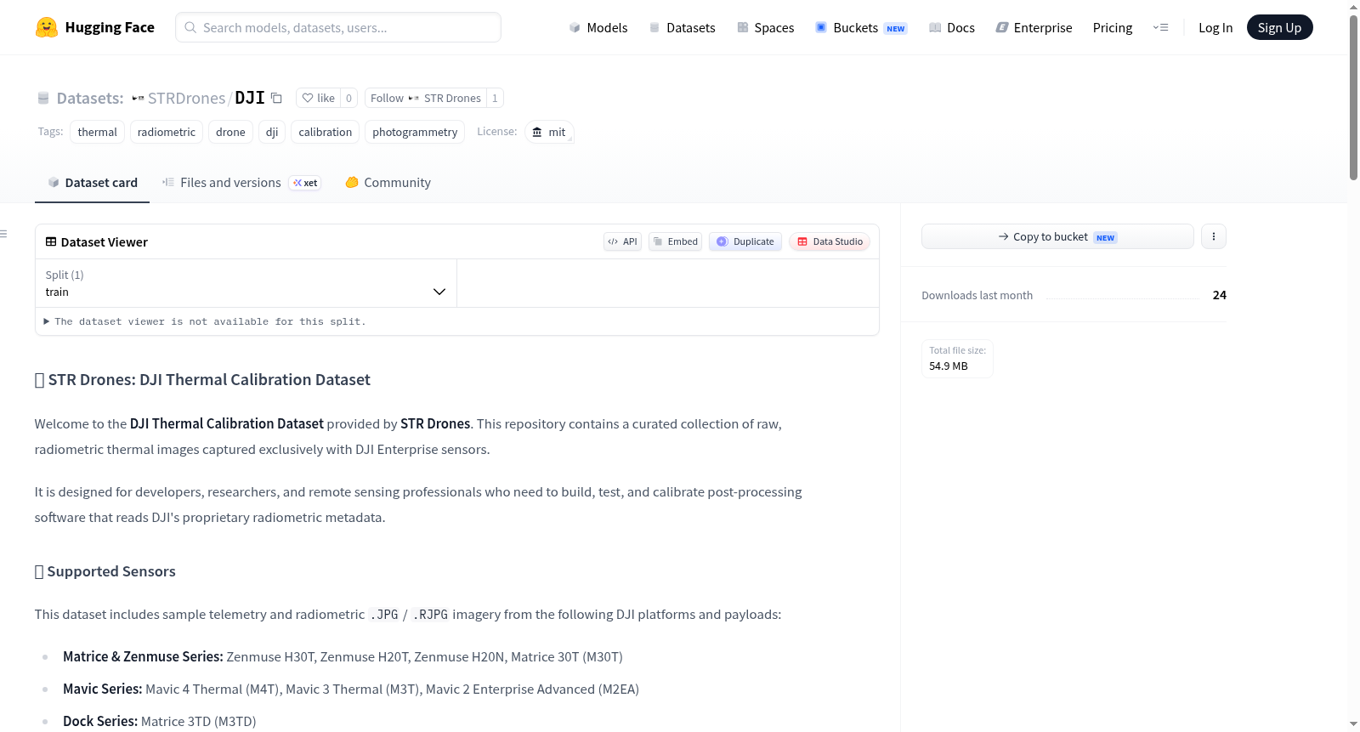Open the table of contents sidebar icon

coord(3,234)
